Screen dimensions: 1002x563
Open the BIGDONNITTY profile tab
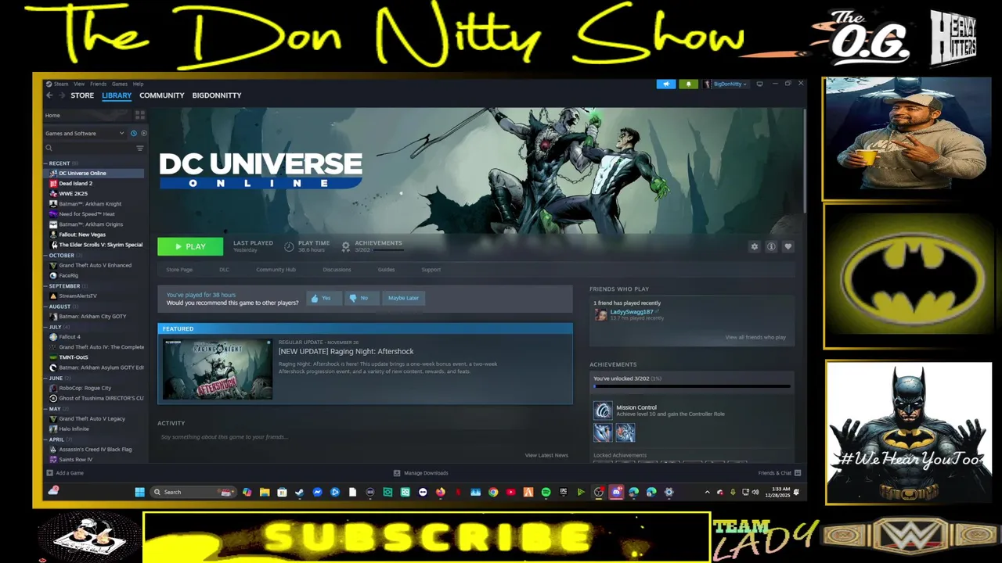tap(217, 95)
